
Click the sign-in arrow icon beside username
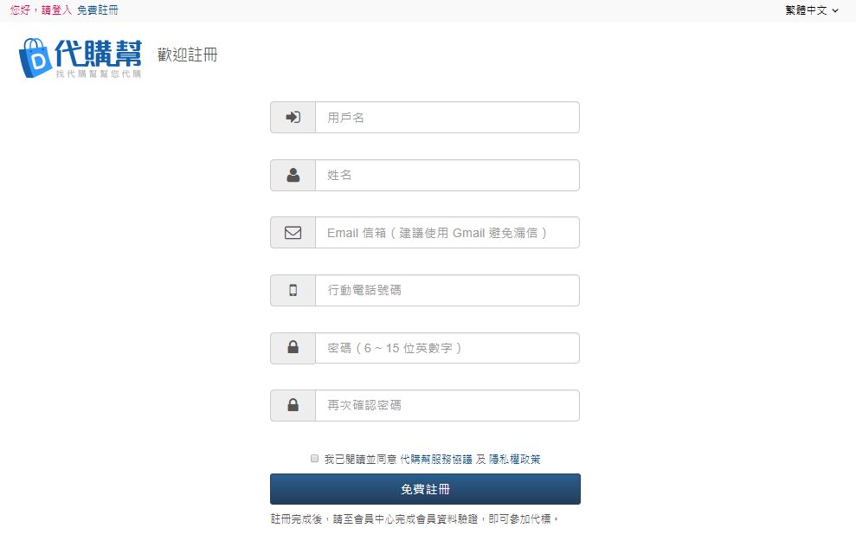tap(293, 117)
